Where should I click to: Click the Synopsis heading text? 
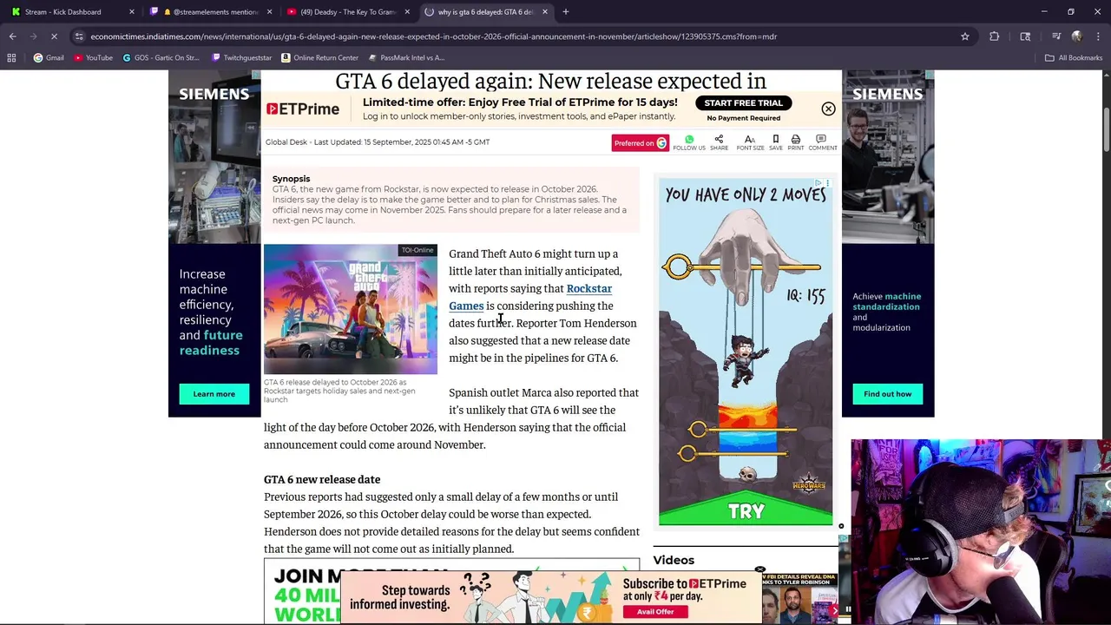pos(291,179)
